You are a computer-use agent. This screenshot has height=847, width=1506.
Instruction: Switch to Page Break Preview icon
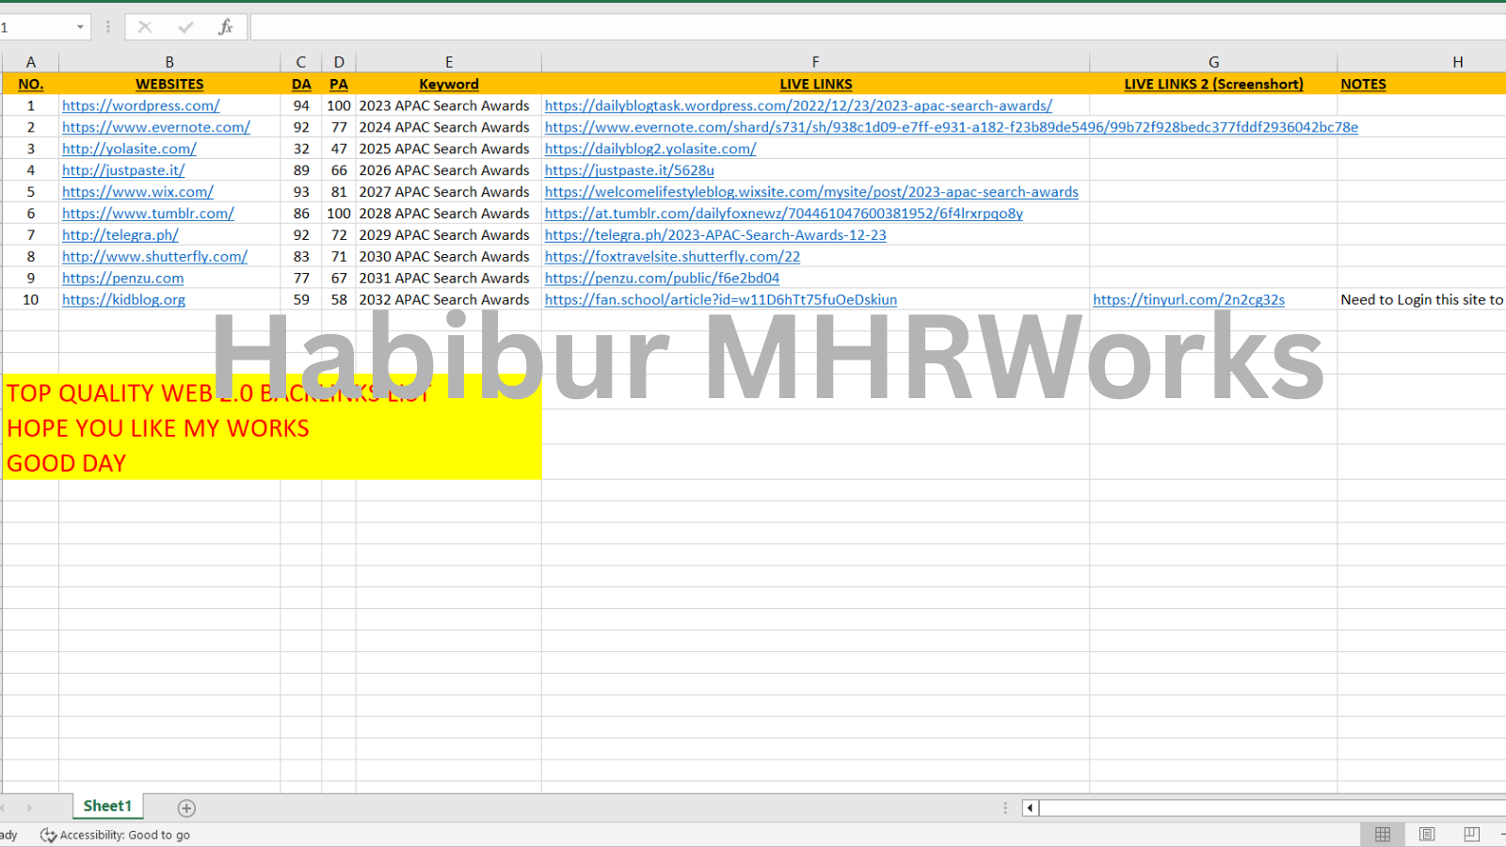click(1471, 835)
